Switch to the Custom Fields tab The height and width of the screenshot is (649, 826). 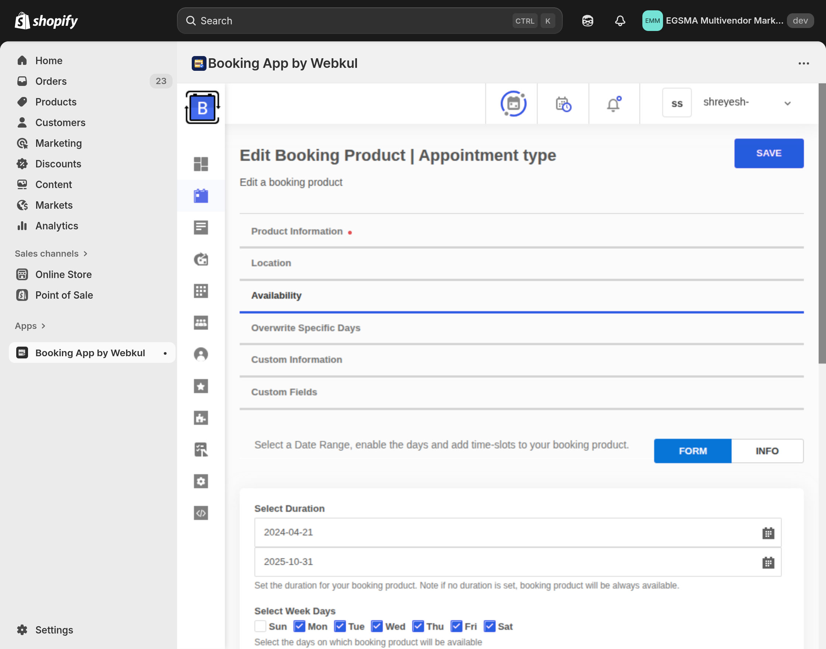(284, 392)
